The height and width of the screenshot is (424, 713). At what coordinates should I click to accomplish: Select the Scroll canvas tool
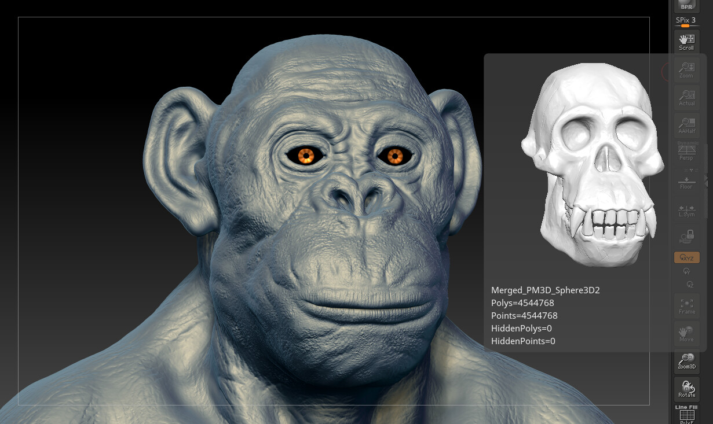tap(686, 40)
